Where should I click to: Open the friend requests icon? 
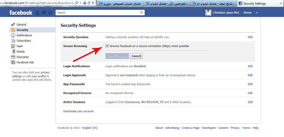click(x=37, y=13)
